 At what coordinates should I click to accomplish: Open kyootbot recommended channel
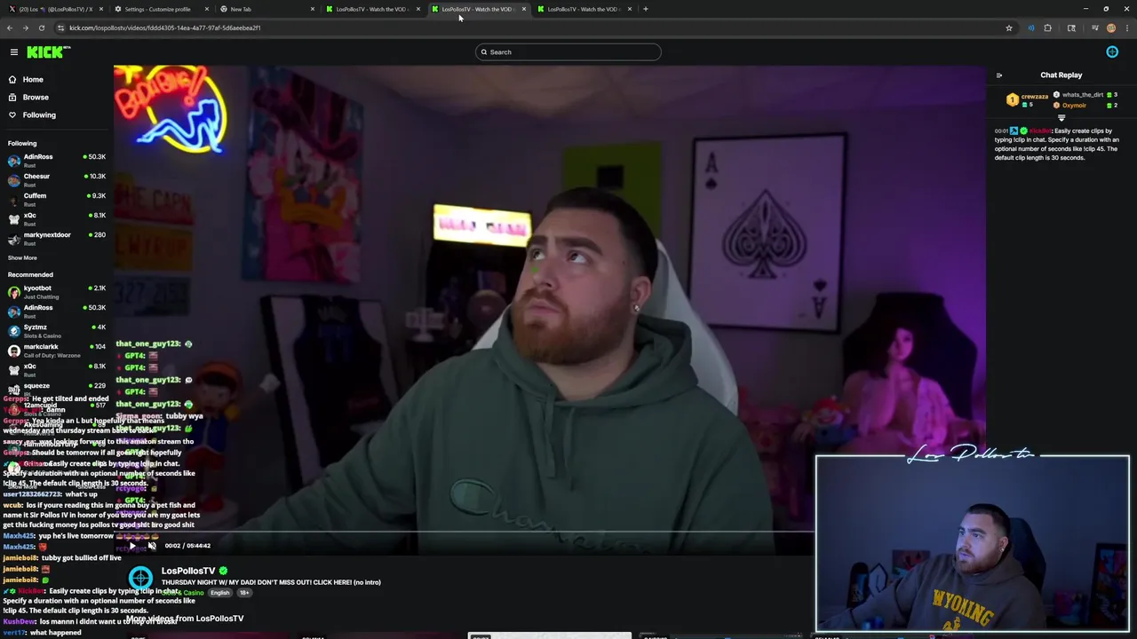coord(55,291)
